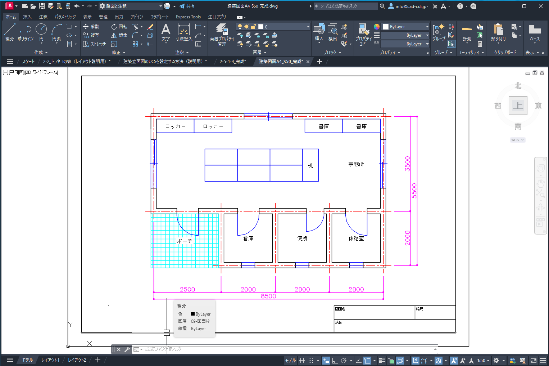Click the ストレッチ stretch tool
The width and height of the screenshot is (549, 366).
(x=95, y=44)
